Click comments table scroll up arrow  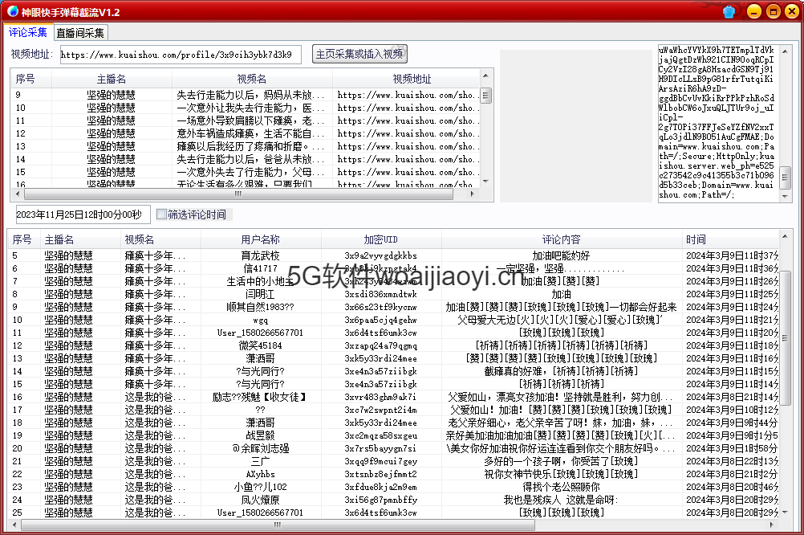[785, 235]
